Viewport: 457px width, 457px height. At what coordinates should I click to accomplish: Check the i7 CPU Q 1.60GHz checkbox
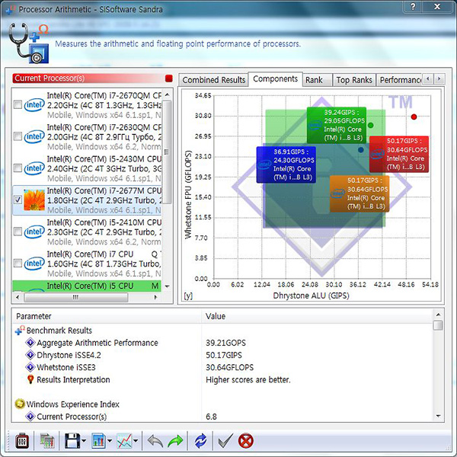(x=18, y=264)
